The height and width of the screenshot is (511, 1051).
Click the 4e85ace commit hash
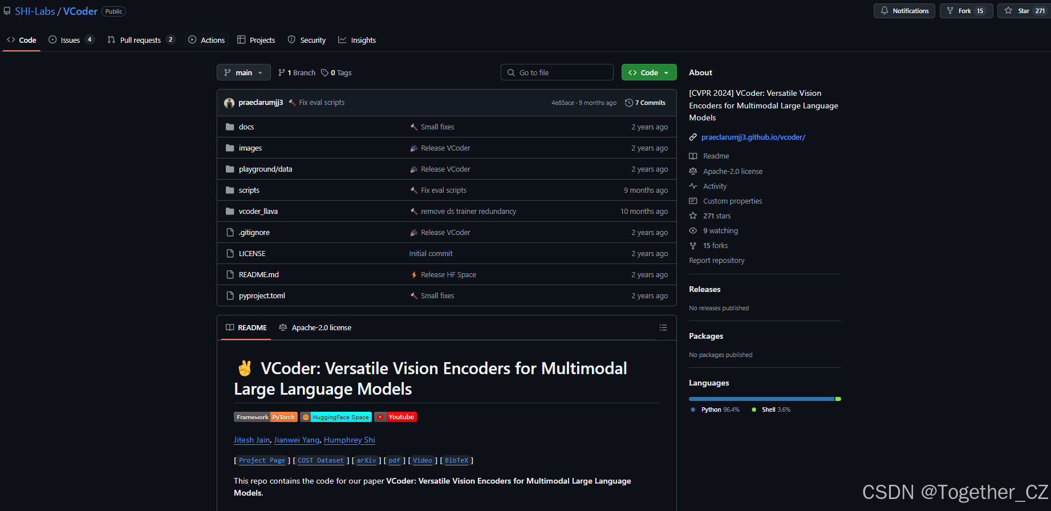pyautogui.click(x=562, y=103)
